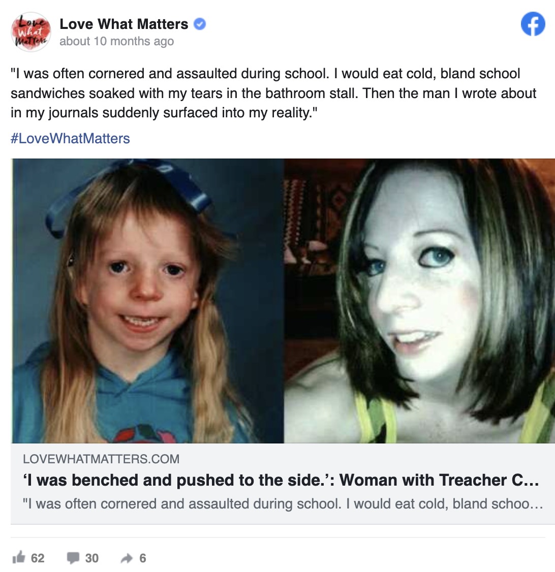Open the childhood photo with blue hoodie

click(148, 301)
